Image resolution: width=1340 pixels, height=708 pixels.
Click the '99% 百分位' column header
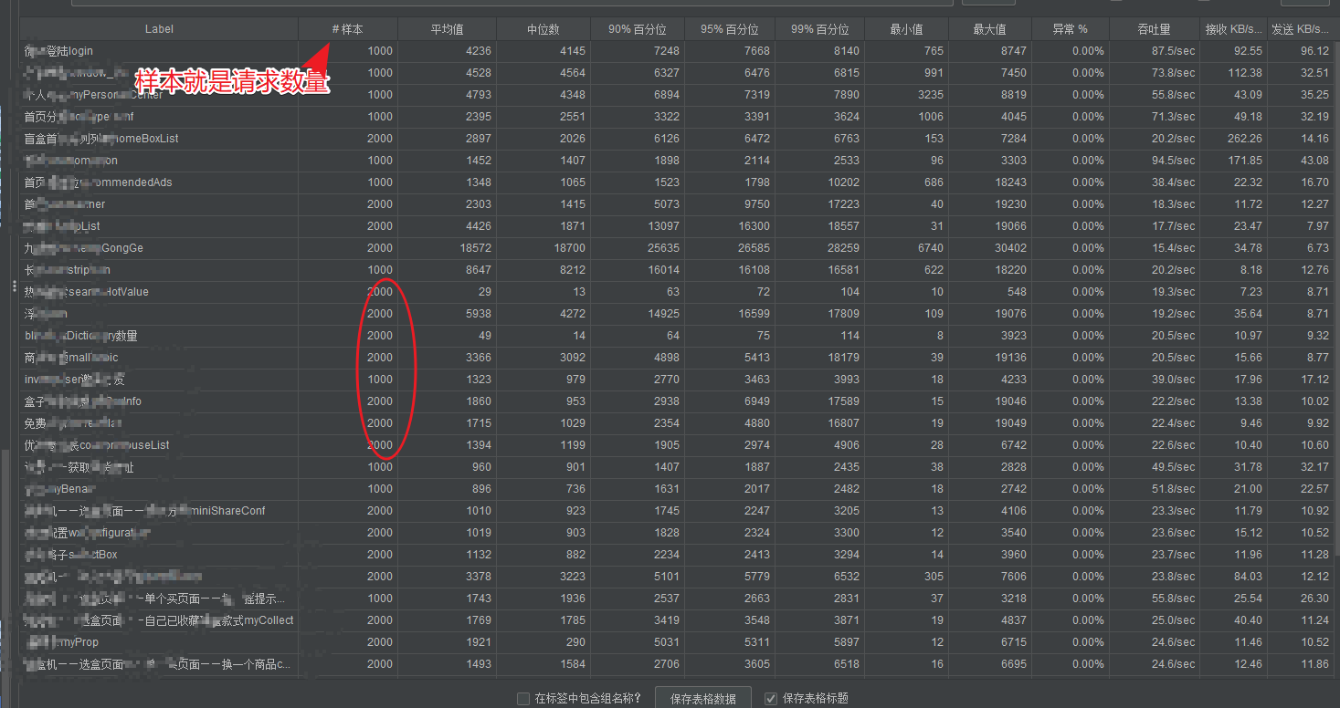819,29
